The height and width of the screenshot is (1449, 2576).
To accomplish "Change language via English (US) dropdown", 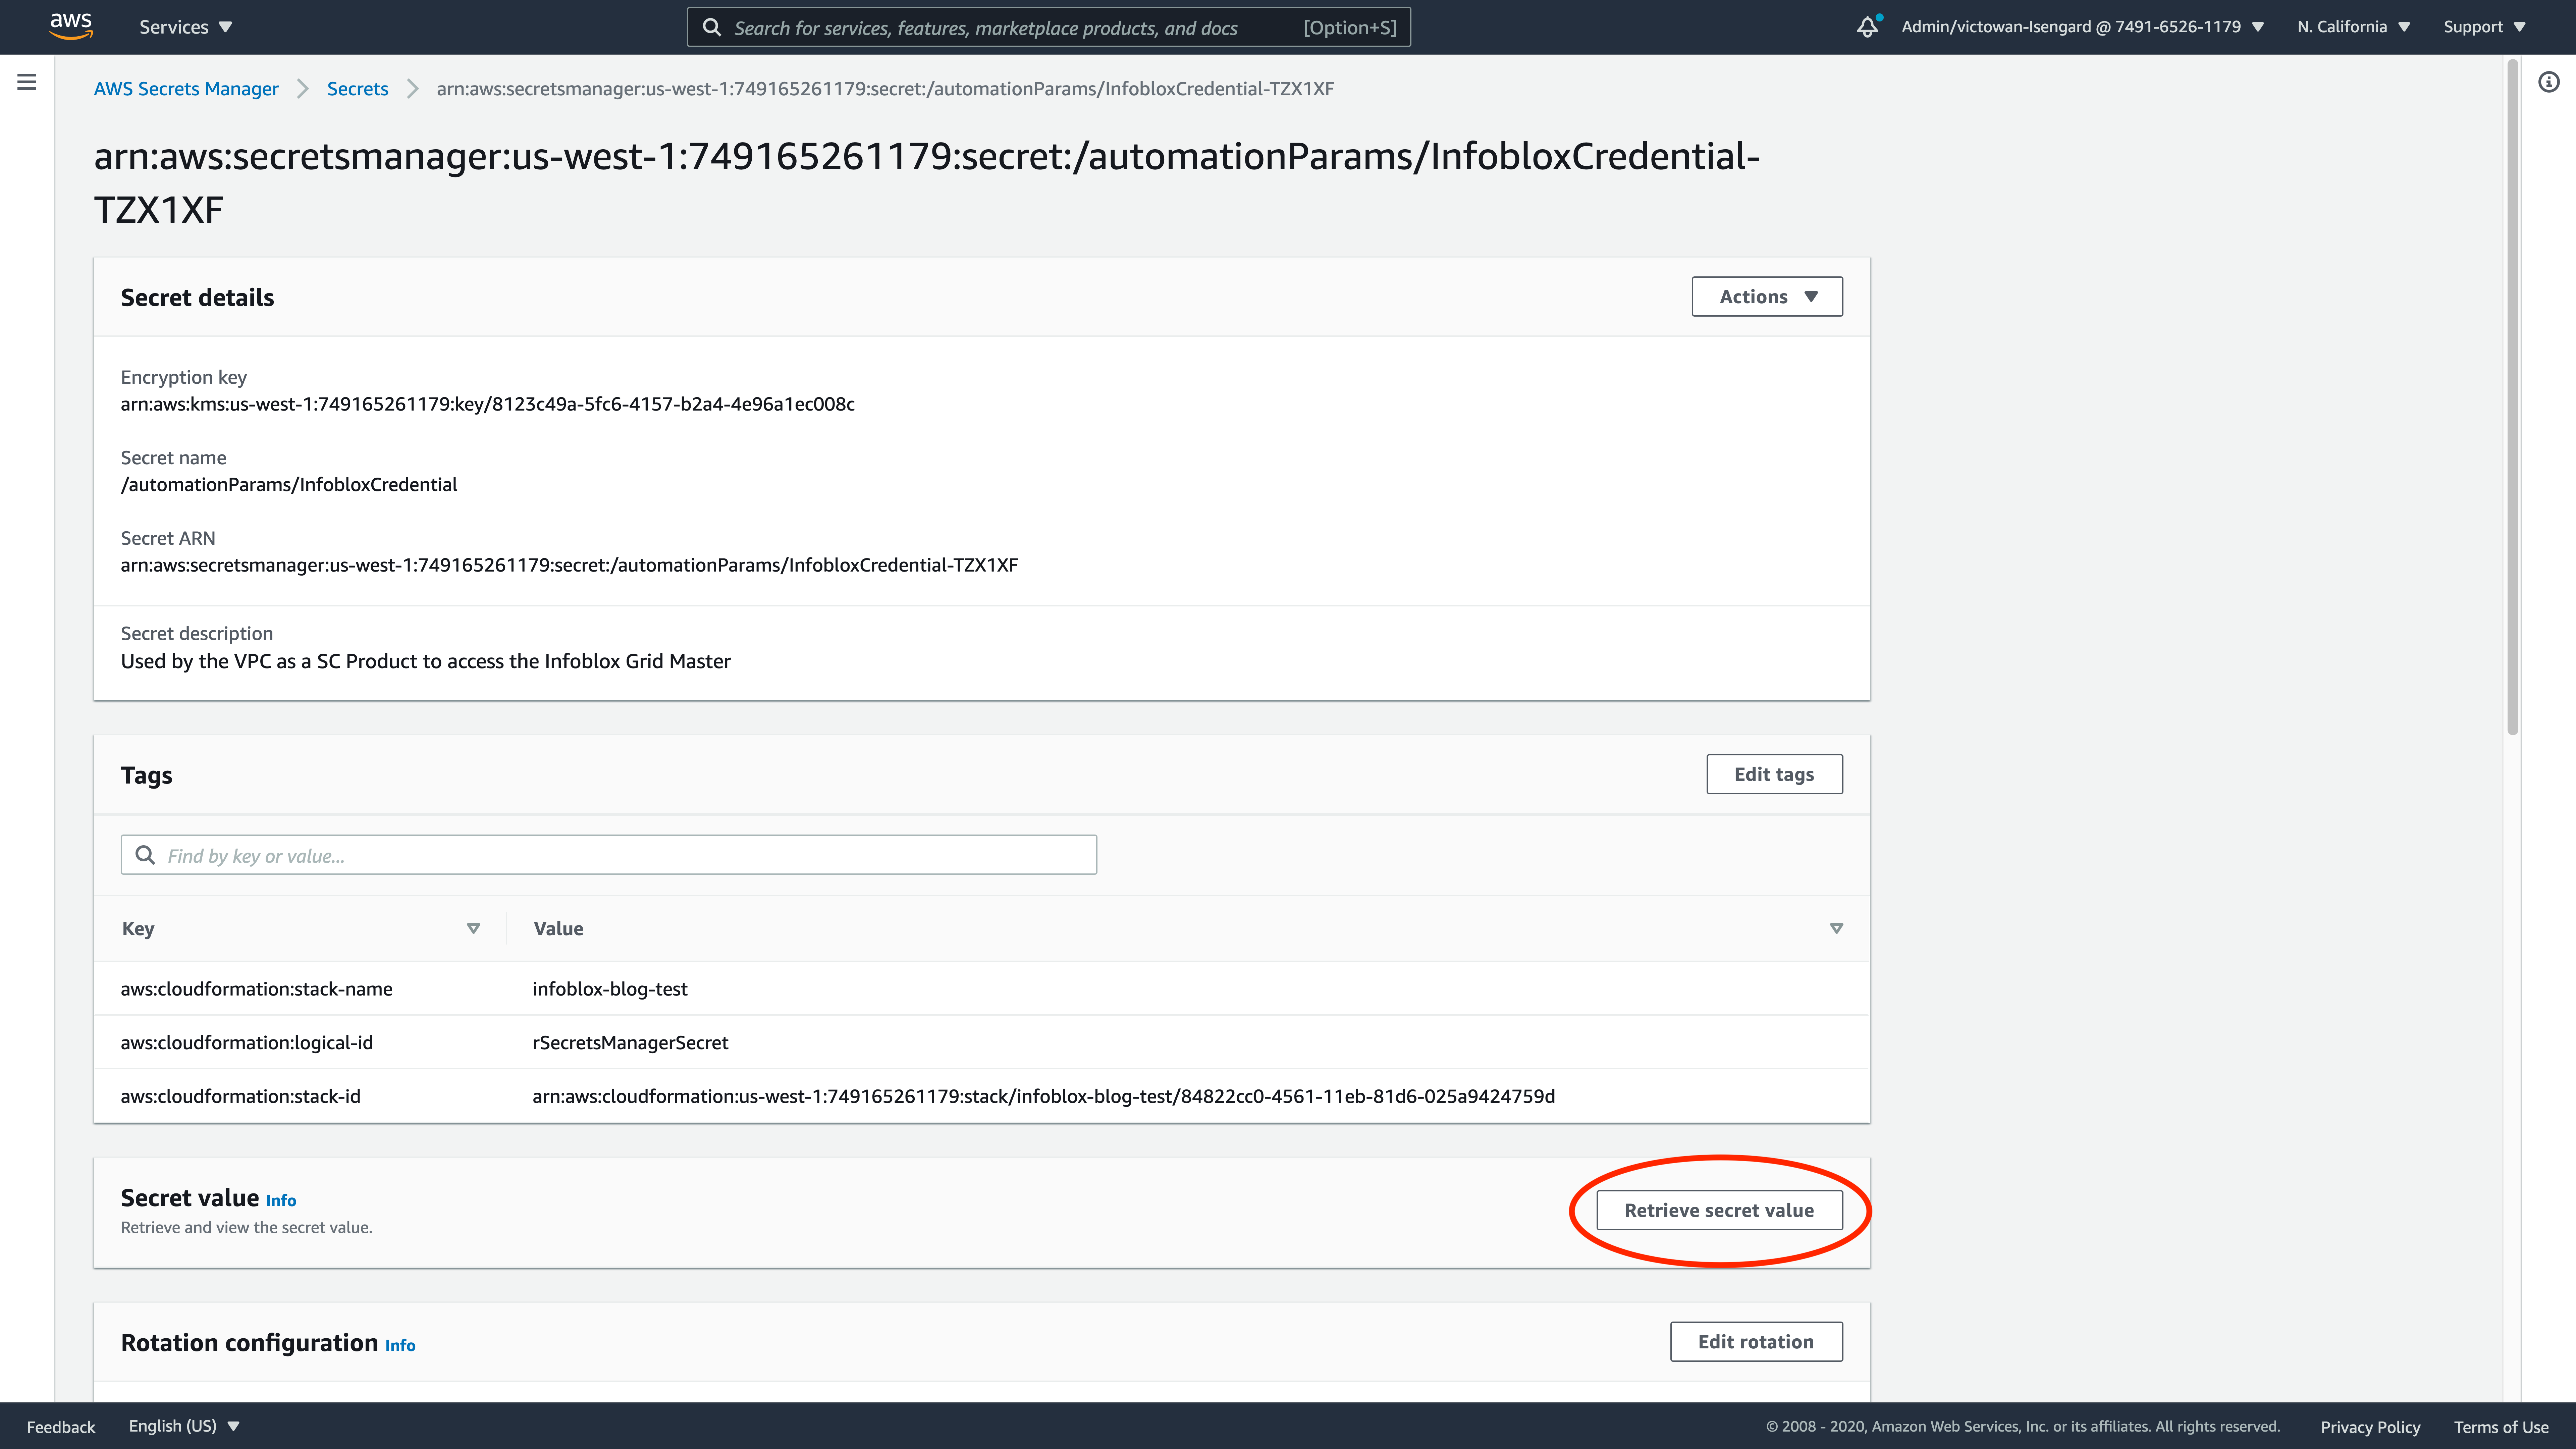I will pyautogui.click(x=184, y=1426).
